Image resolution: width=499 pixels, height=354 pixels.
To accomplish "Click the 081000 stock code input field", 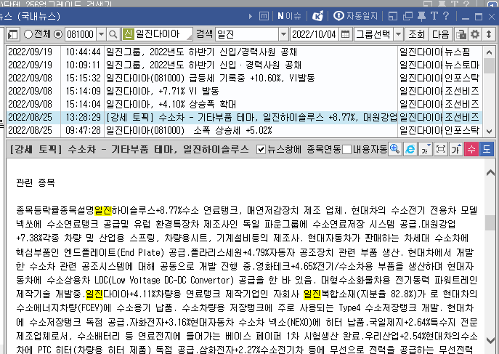I will [81, 34].
